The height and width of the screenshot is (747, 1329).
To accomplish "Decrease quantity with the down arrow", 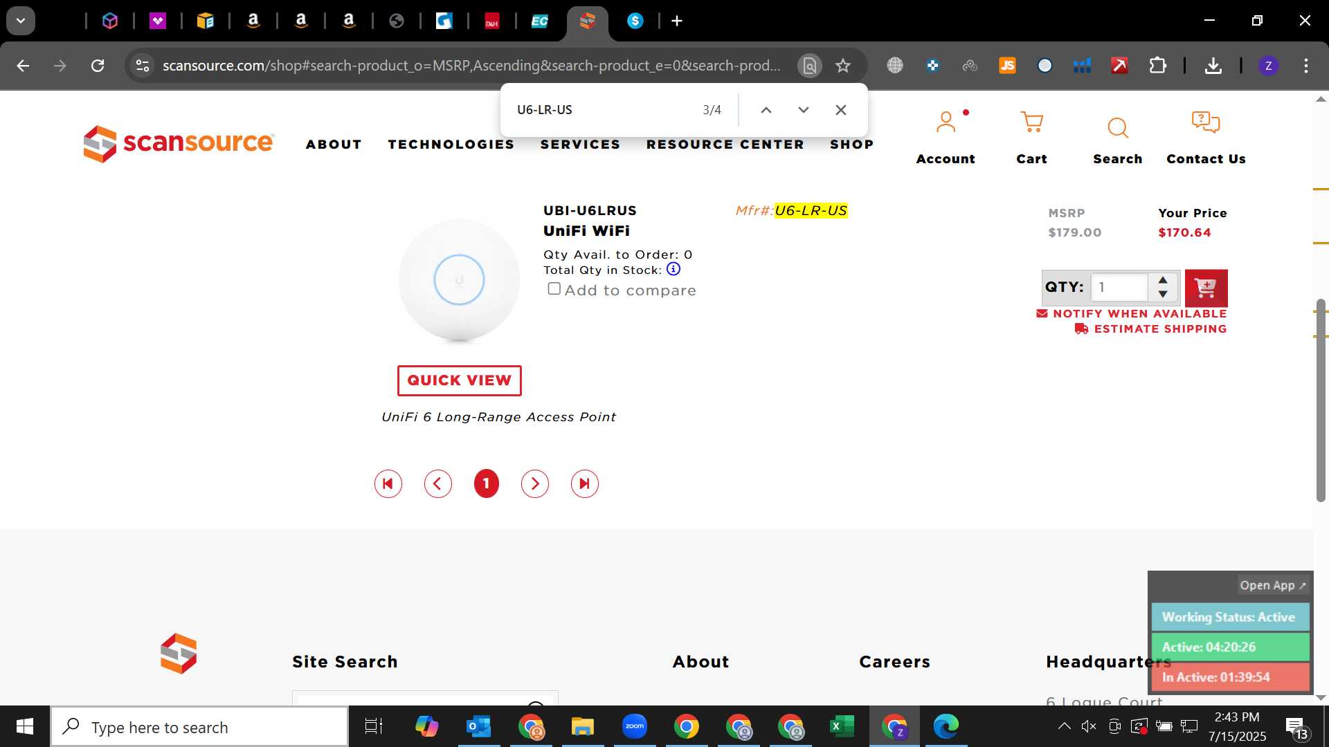I will [x=1164, y=294].
